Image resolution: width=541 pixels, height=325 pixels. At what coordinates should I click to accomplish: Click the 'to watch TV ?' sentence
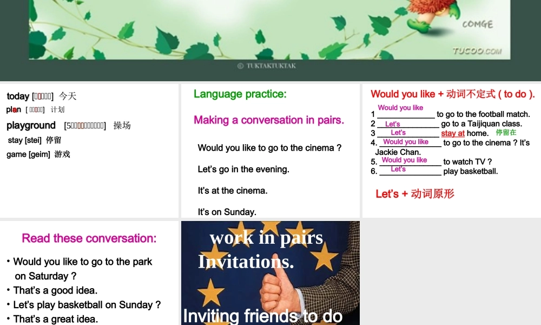coord(467,161)
